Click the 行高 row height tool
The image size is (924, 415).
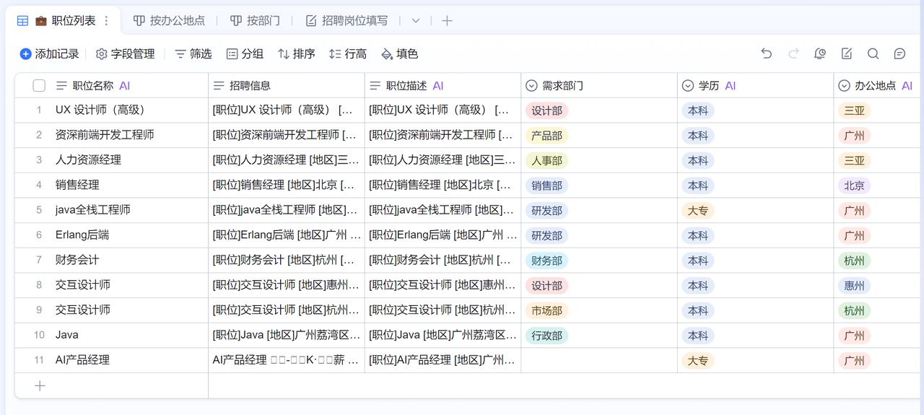[x=348, y=54]
